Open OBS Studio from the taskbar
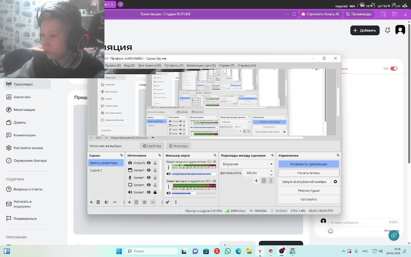The image size is (411, 257). [x=282, y=251]
